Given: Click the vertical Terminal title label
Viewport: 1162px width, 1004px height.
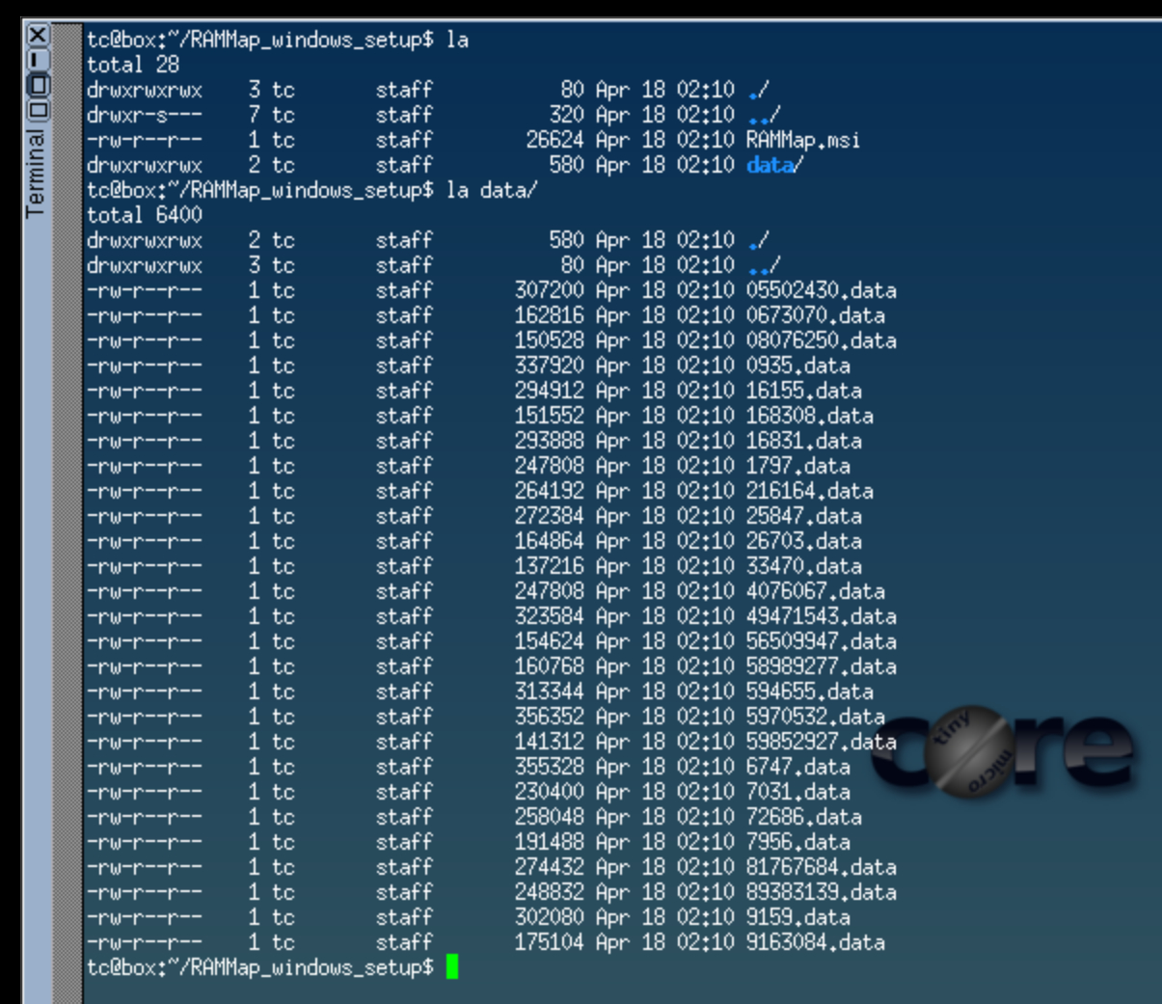Looking at the screenshot, I should click(36, 174).
